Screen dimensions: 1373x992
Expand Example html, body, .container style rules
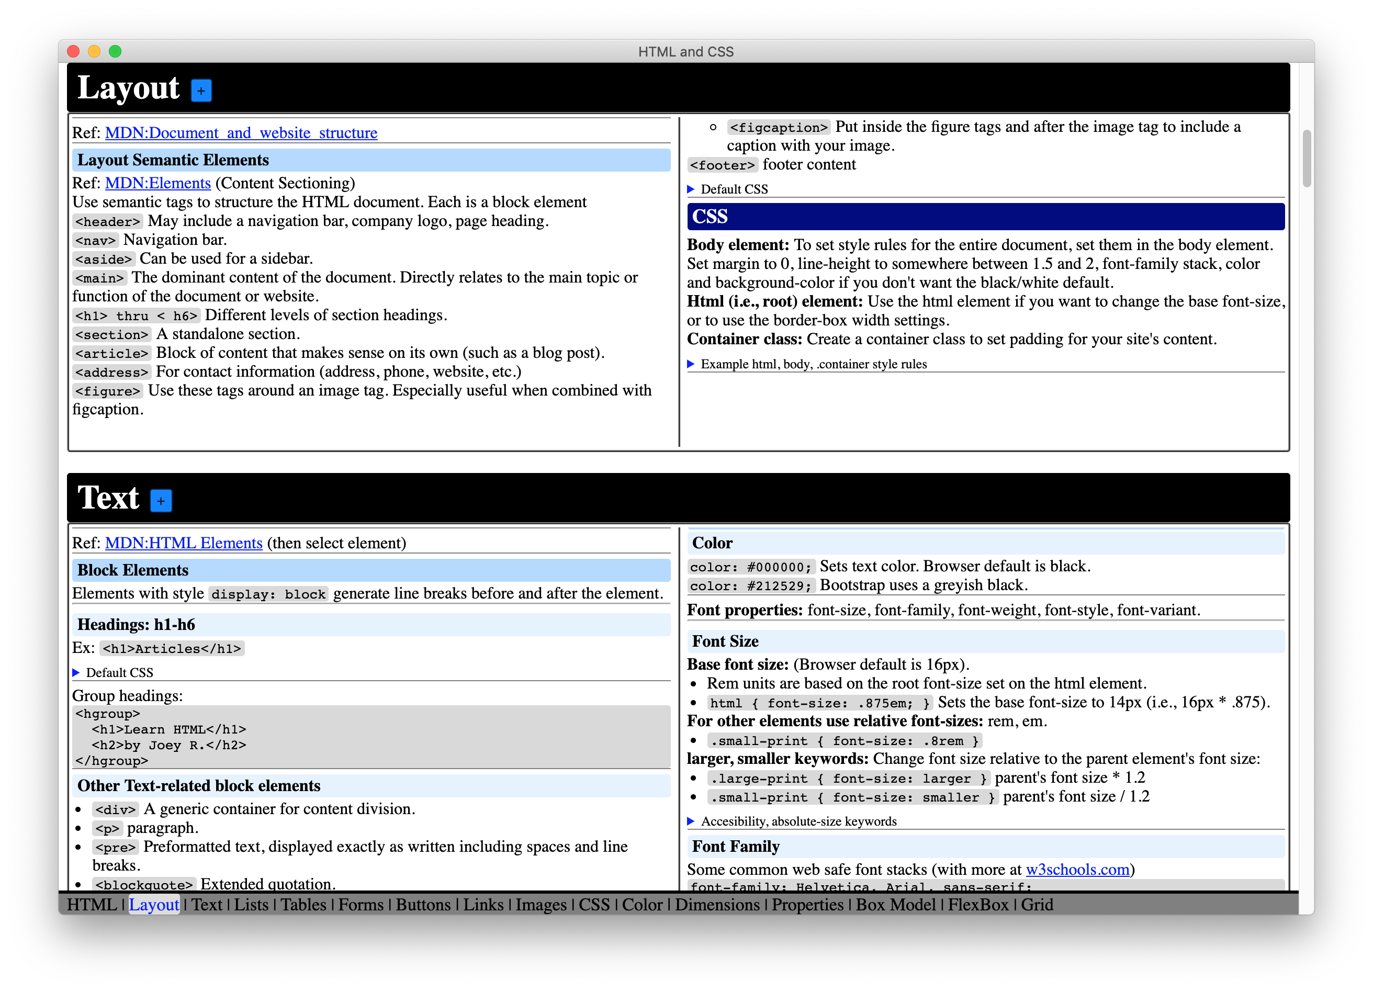(807, 364)
